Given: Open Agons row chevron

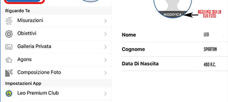Looking at the screenshot, I should coord(105,60).
